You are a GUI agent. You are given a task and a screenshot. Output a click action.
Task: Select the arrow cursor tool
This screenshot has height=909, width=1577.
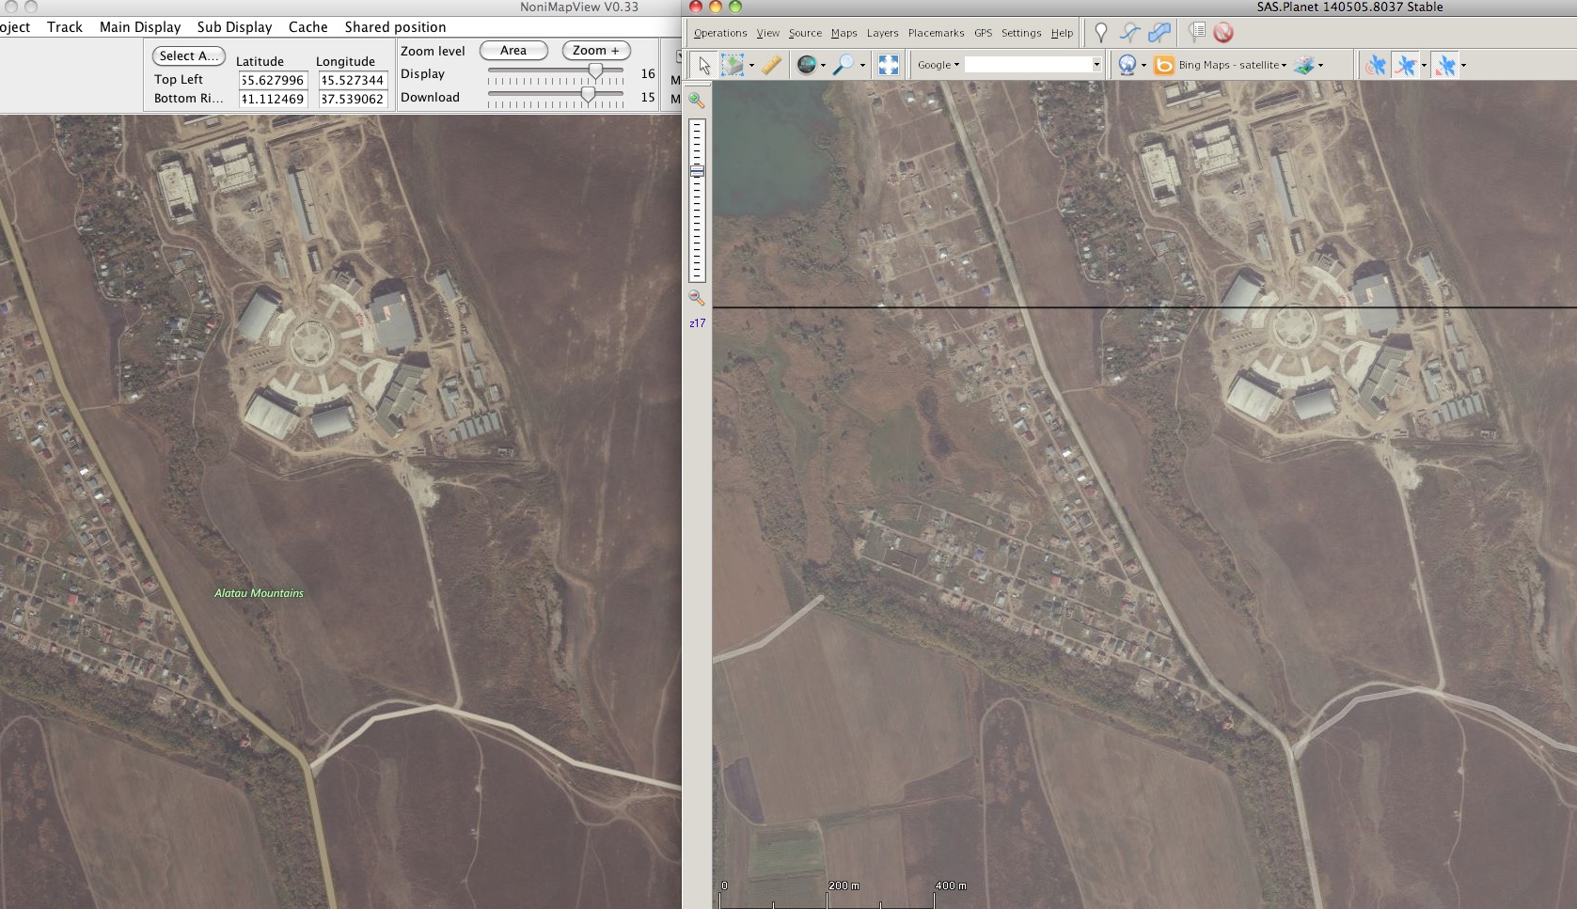coord(703,65)
